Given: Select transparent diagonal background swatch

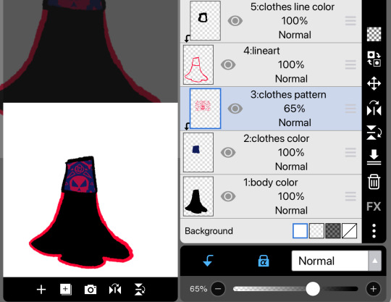Looking at the screenshot, I should click(x=349, y=231).
